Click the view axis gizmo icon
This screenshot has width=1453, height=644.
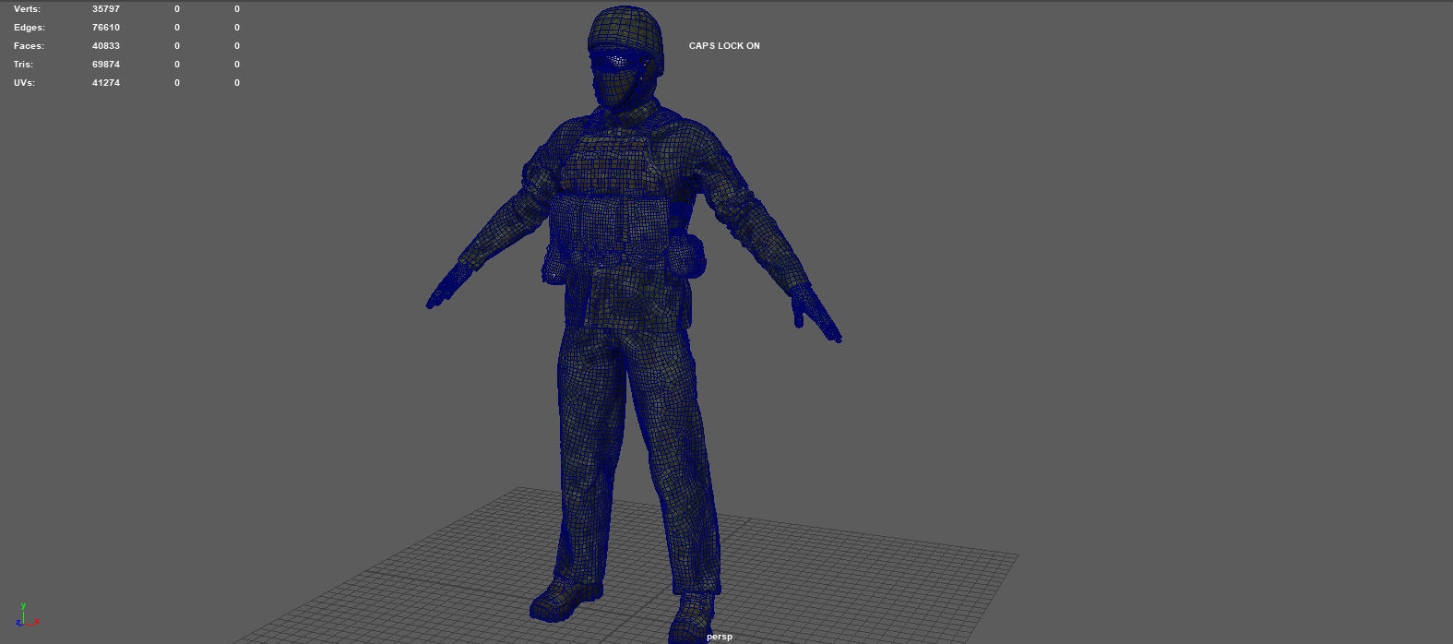[x=26, y=615]
